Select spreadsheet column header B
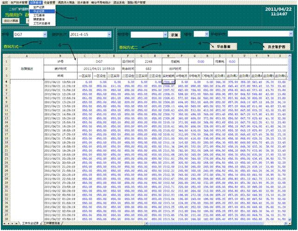The width and height of the screenshot is (298, 231). (x=60, y=55)
